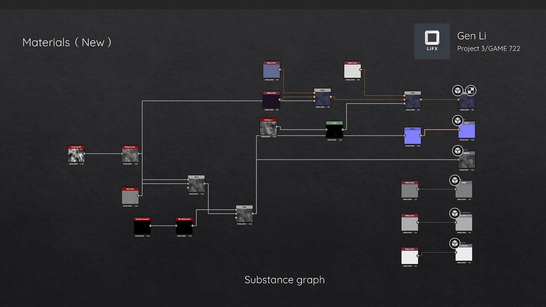Click the orange output pin of the blue Normal filter node

tap(421, 136)
